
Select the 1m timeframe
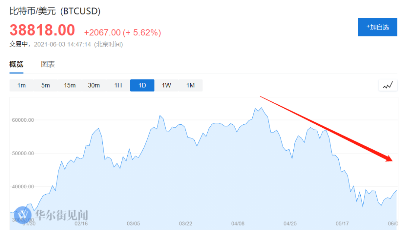pyautogui.click(x=22, y=85)
